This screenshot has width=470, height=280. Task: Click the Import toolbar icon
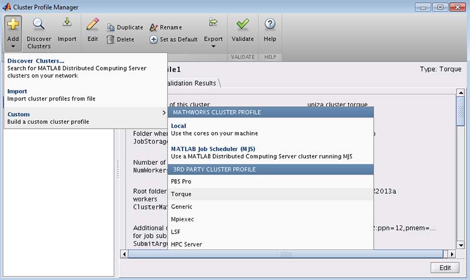(x=66, y=23)
